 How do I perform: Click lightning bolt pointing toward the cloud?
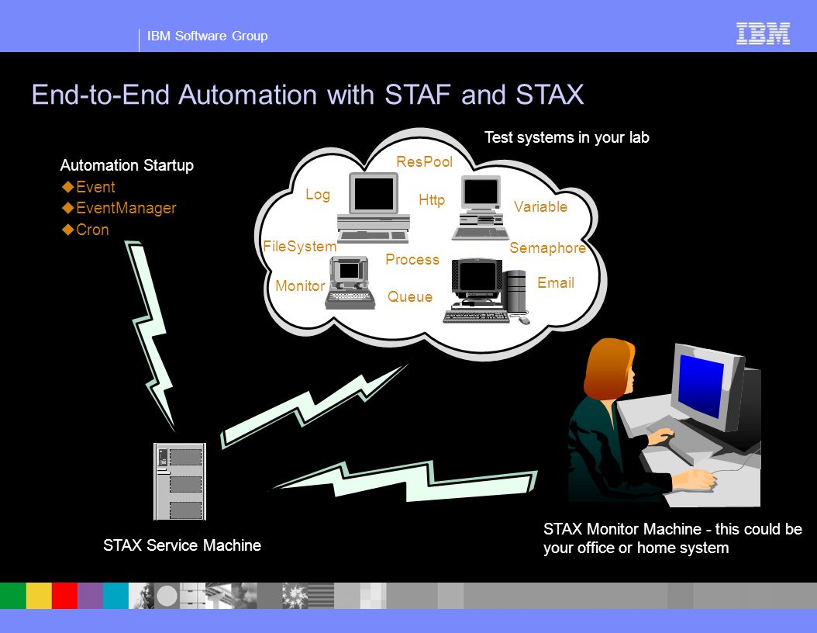pyautogui.click(x=314, y=406)
